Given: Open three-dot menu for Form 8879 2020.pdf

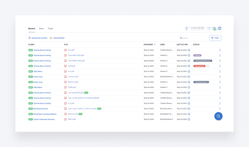Looking at the screenshot, I should (220, 55).
